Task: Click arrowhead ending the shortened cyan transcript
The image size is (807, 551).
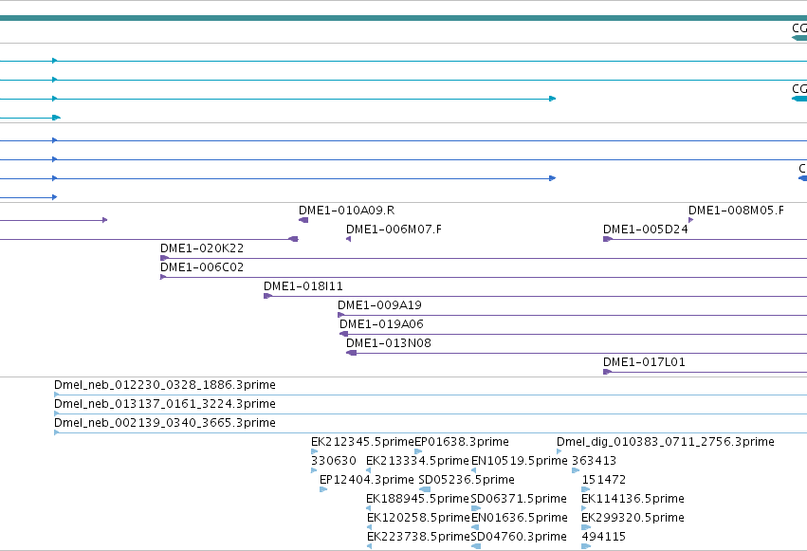Action: coord(552,99)
